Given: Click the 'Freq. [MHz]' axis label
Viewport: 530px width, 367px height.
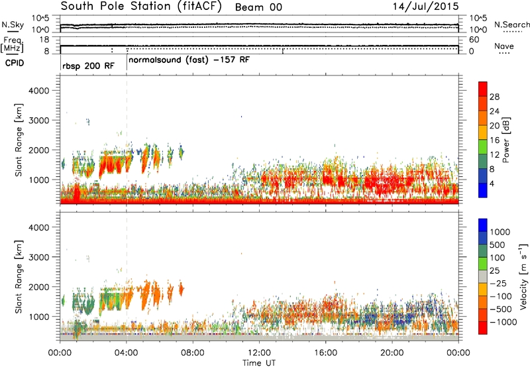Looking at the screenshot, I should click(13, 45).
